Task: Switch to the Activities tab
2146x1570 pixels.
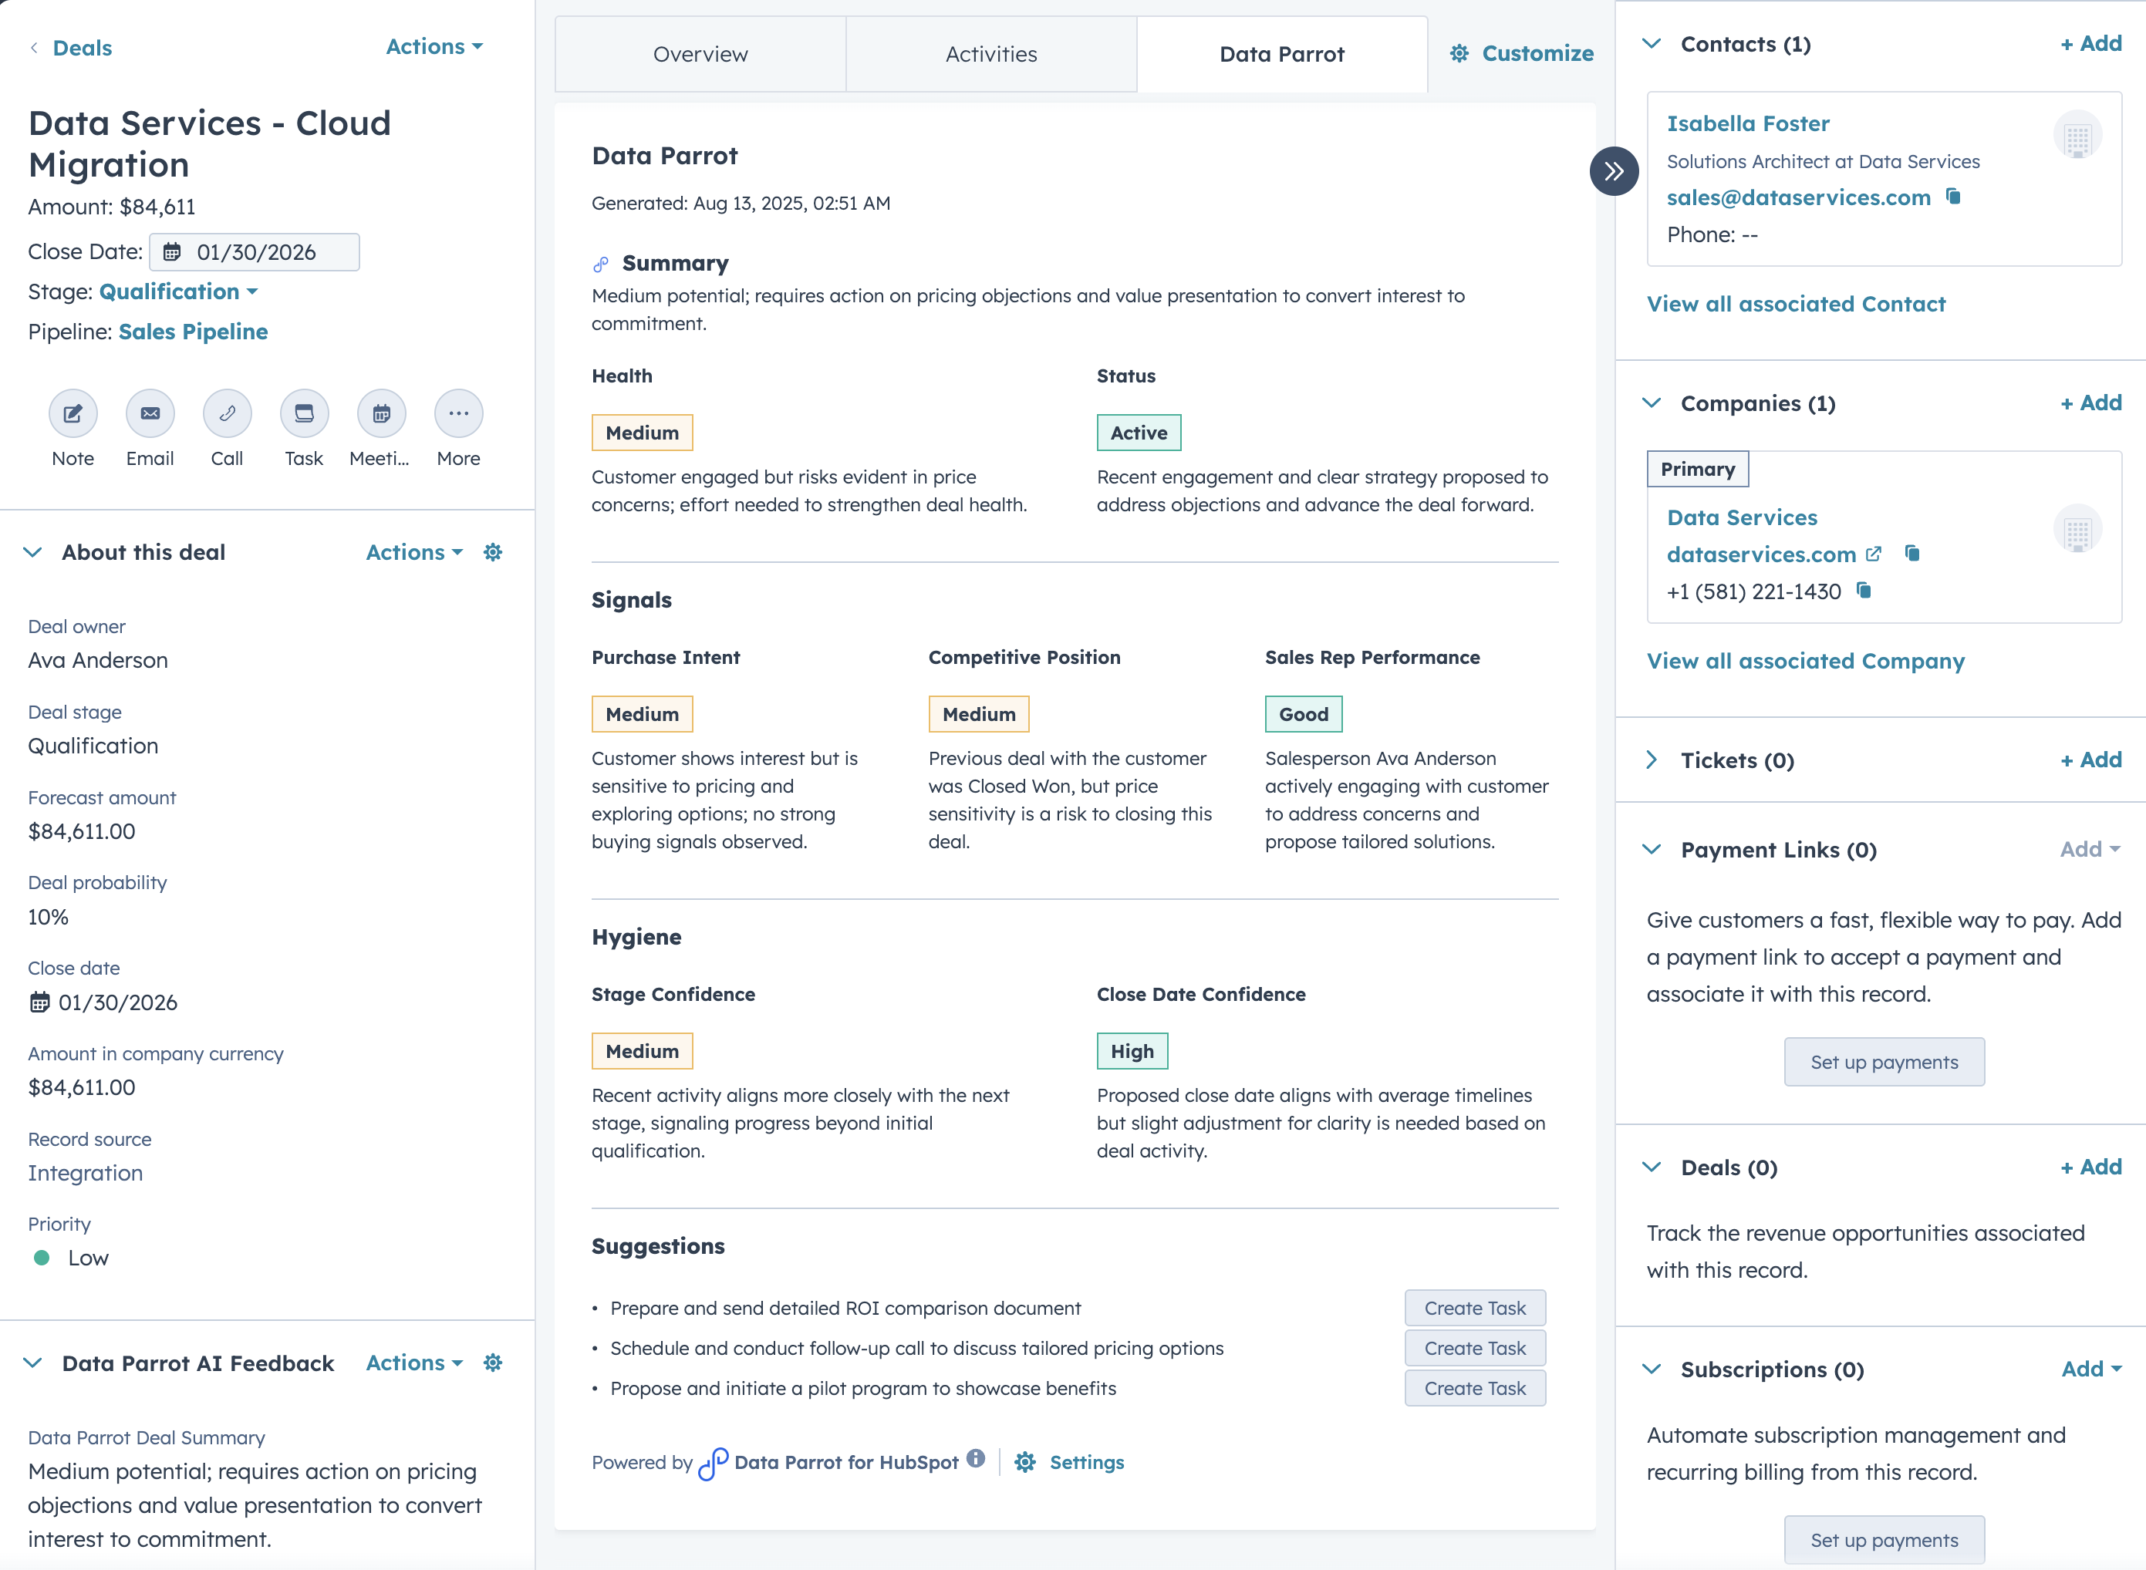Action: point(990,53)
